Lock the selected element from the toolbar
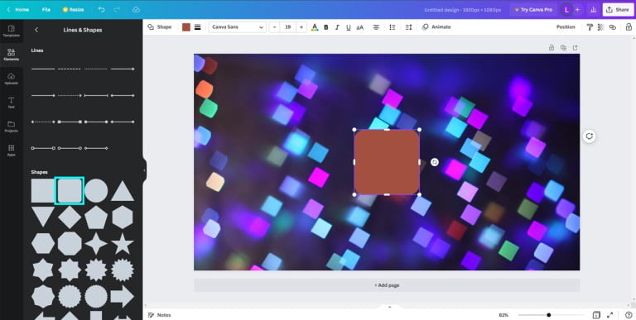 pyautogui.click(x=629, y=27)
